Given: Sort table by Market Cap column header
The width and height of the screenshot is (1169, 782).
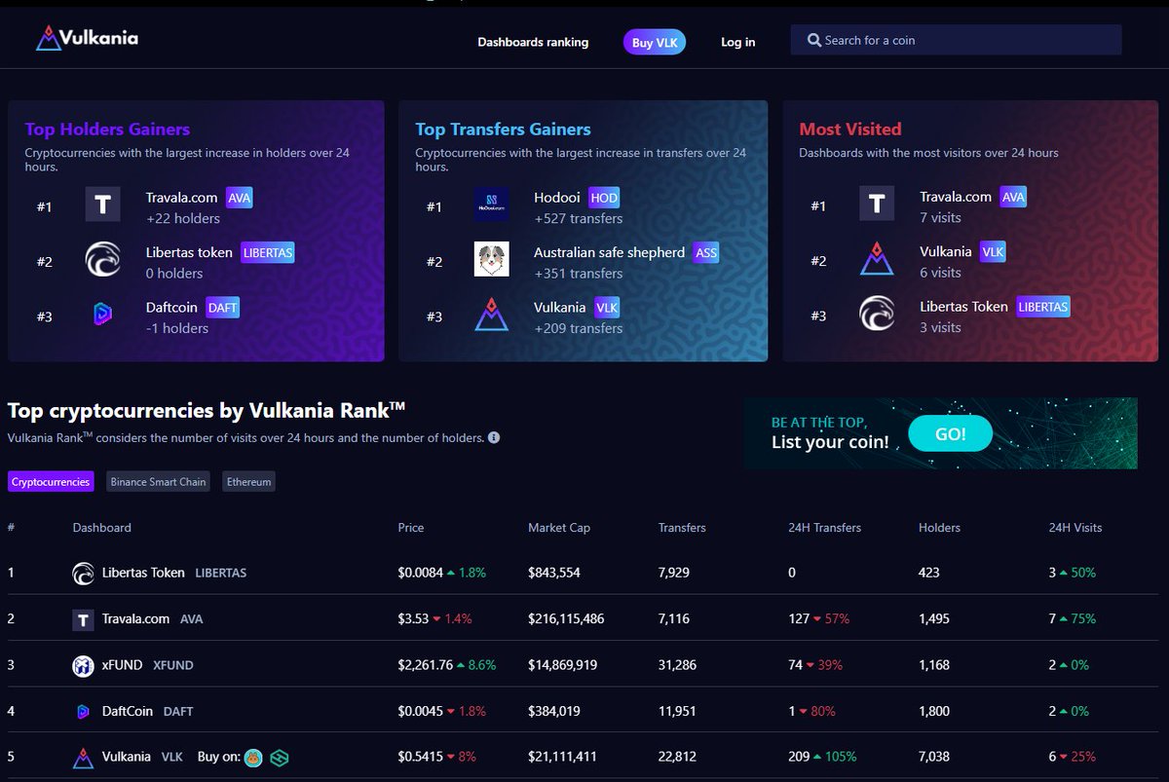Looking at the screenshot, I should click(x=559, y=528).
